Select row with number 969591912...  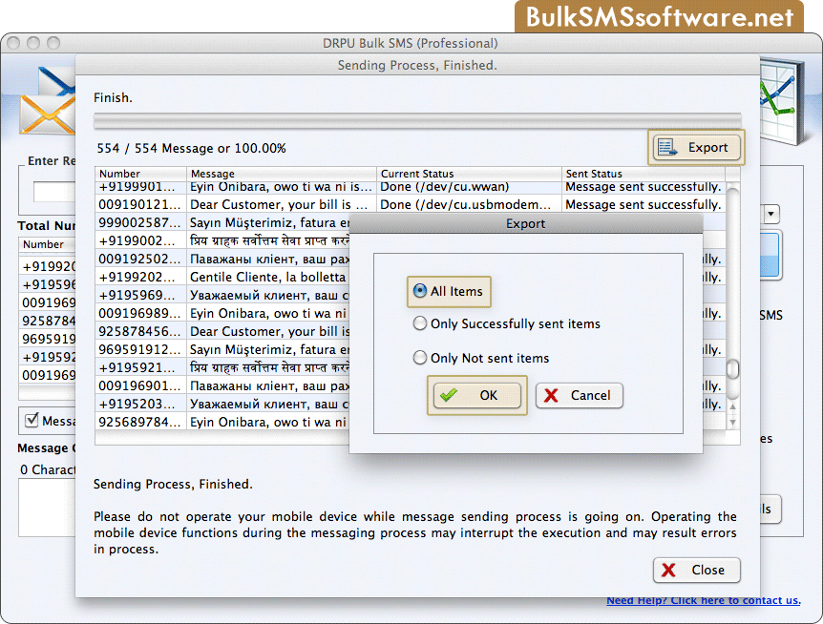222,349
